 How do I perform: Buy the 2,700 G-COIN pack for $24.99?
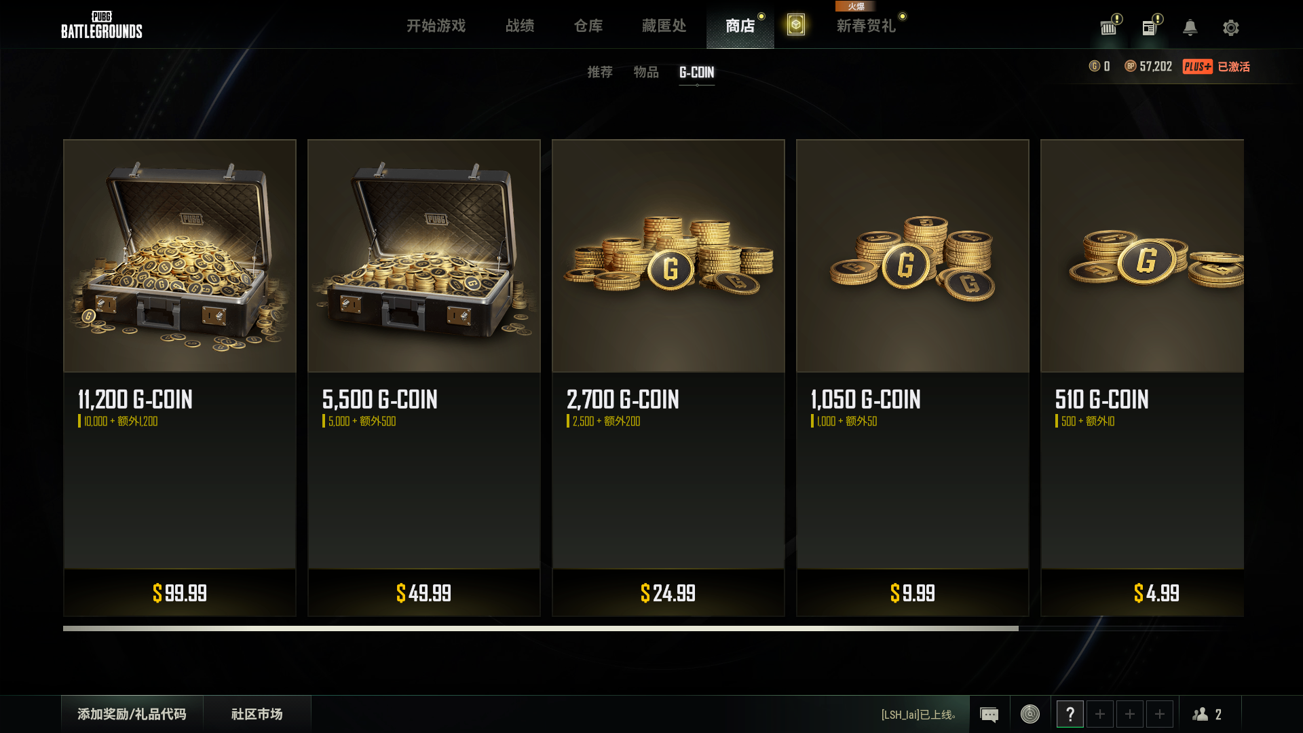coord(668,593)
